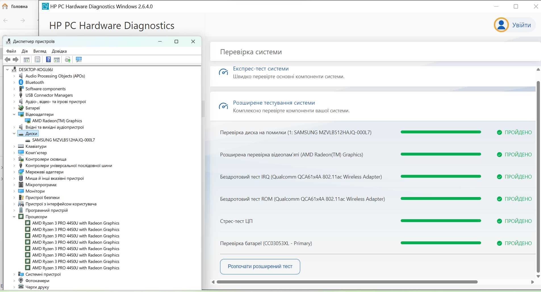The width and height of the screenshot is (541, 292).
Task: Toggle the action pane toolbar icon
Action: click(57, 59)
